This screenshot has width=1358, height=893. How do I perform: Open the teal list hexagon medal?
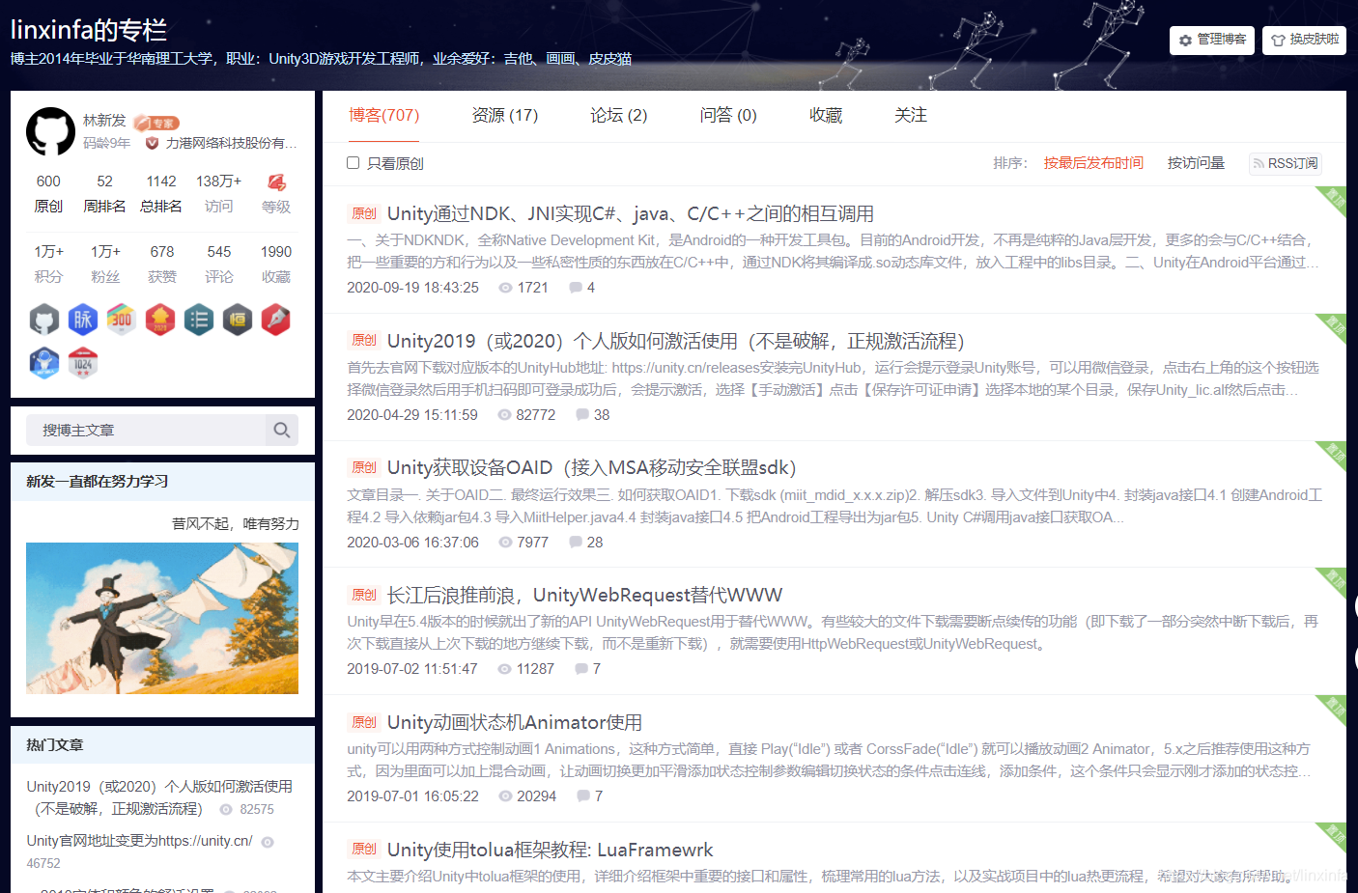tap(199, 320)
